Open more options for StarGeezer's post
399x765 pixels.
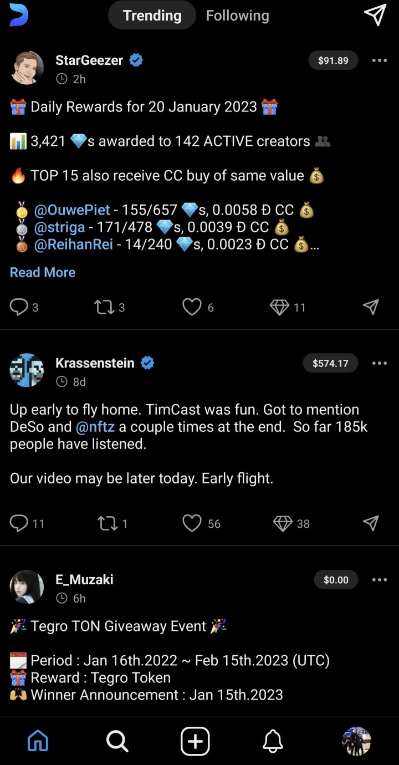[x=380, y=60]
